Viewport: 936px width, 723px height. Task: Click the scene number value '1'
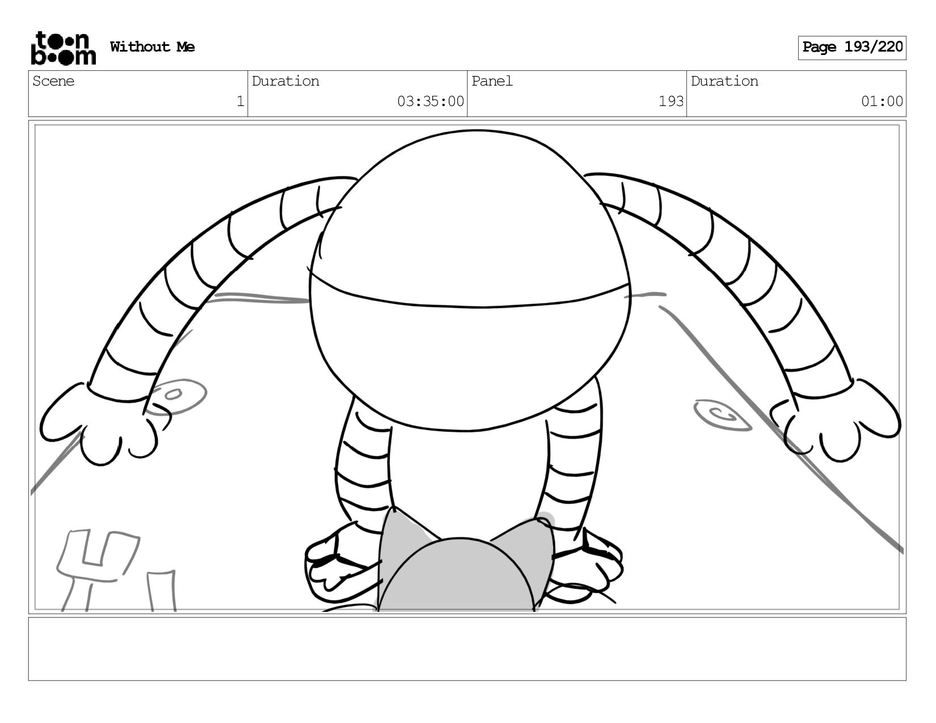pos(240,102)
